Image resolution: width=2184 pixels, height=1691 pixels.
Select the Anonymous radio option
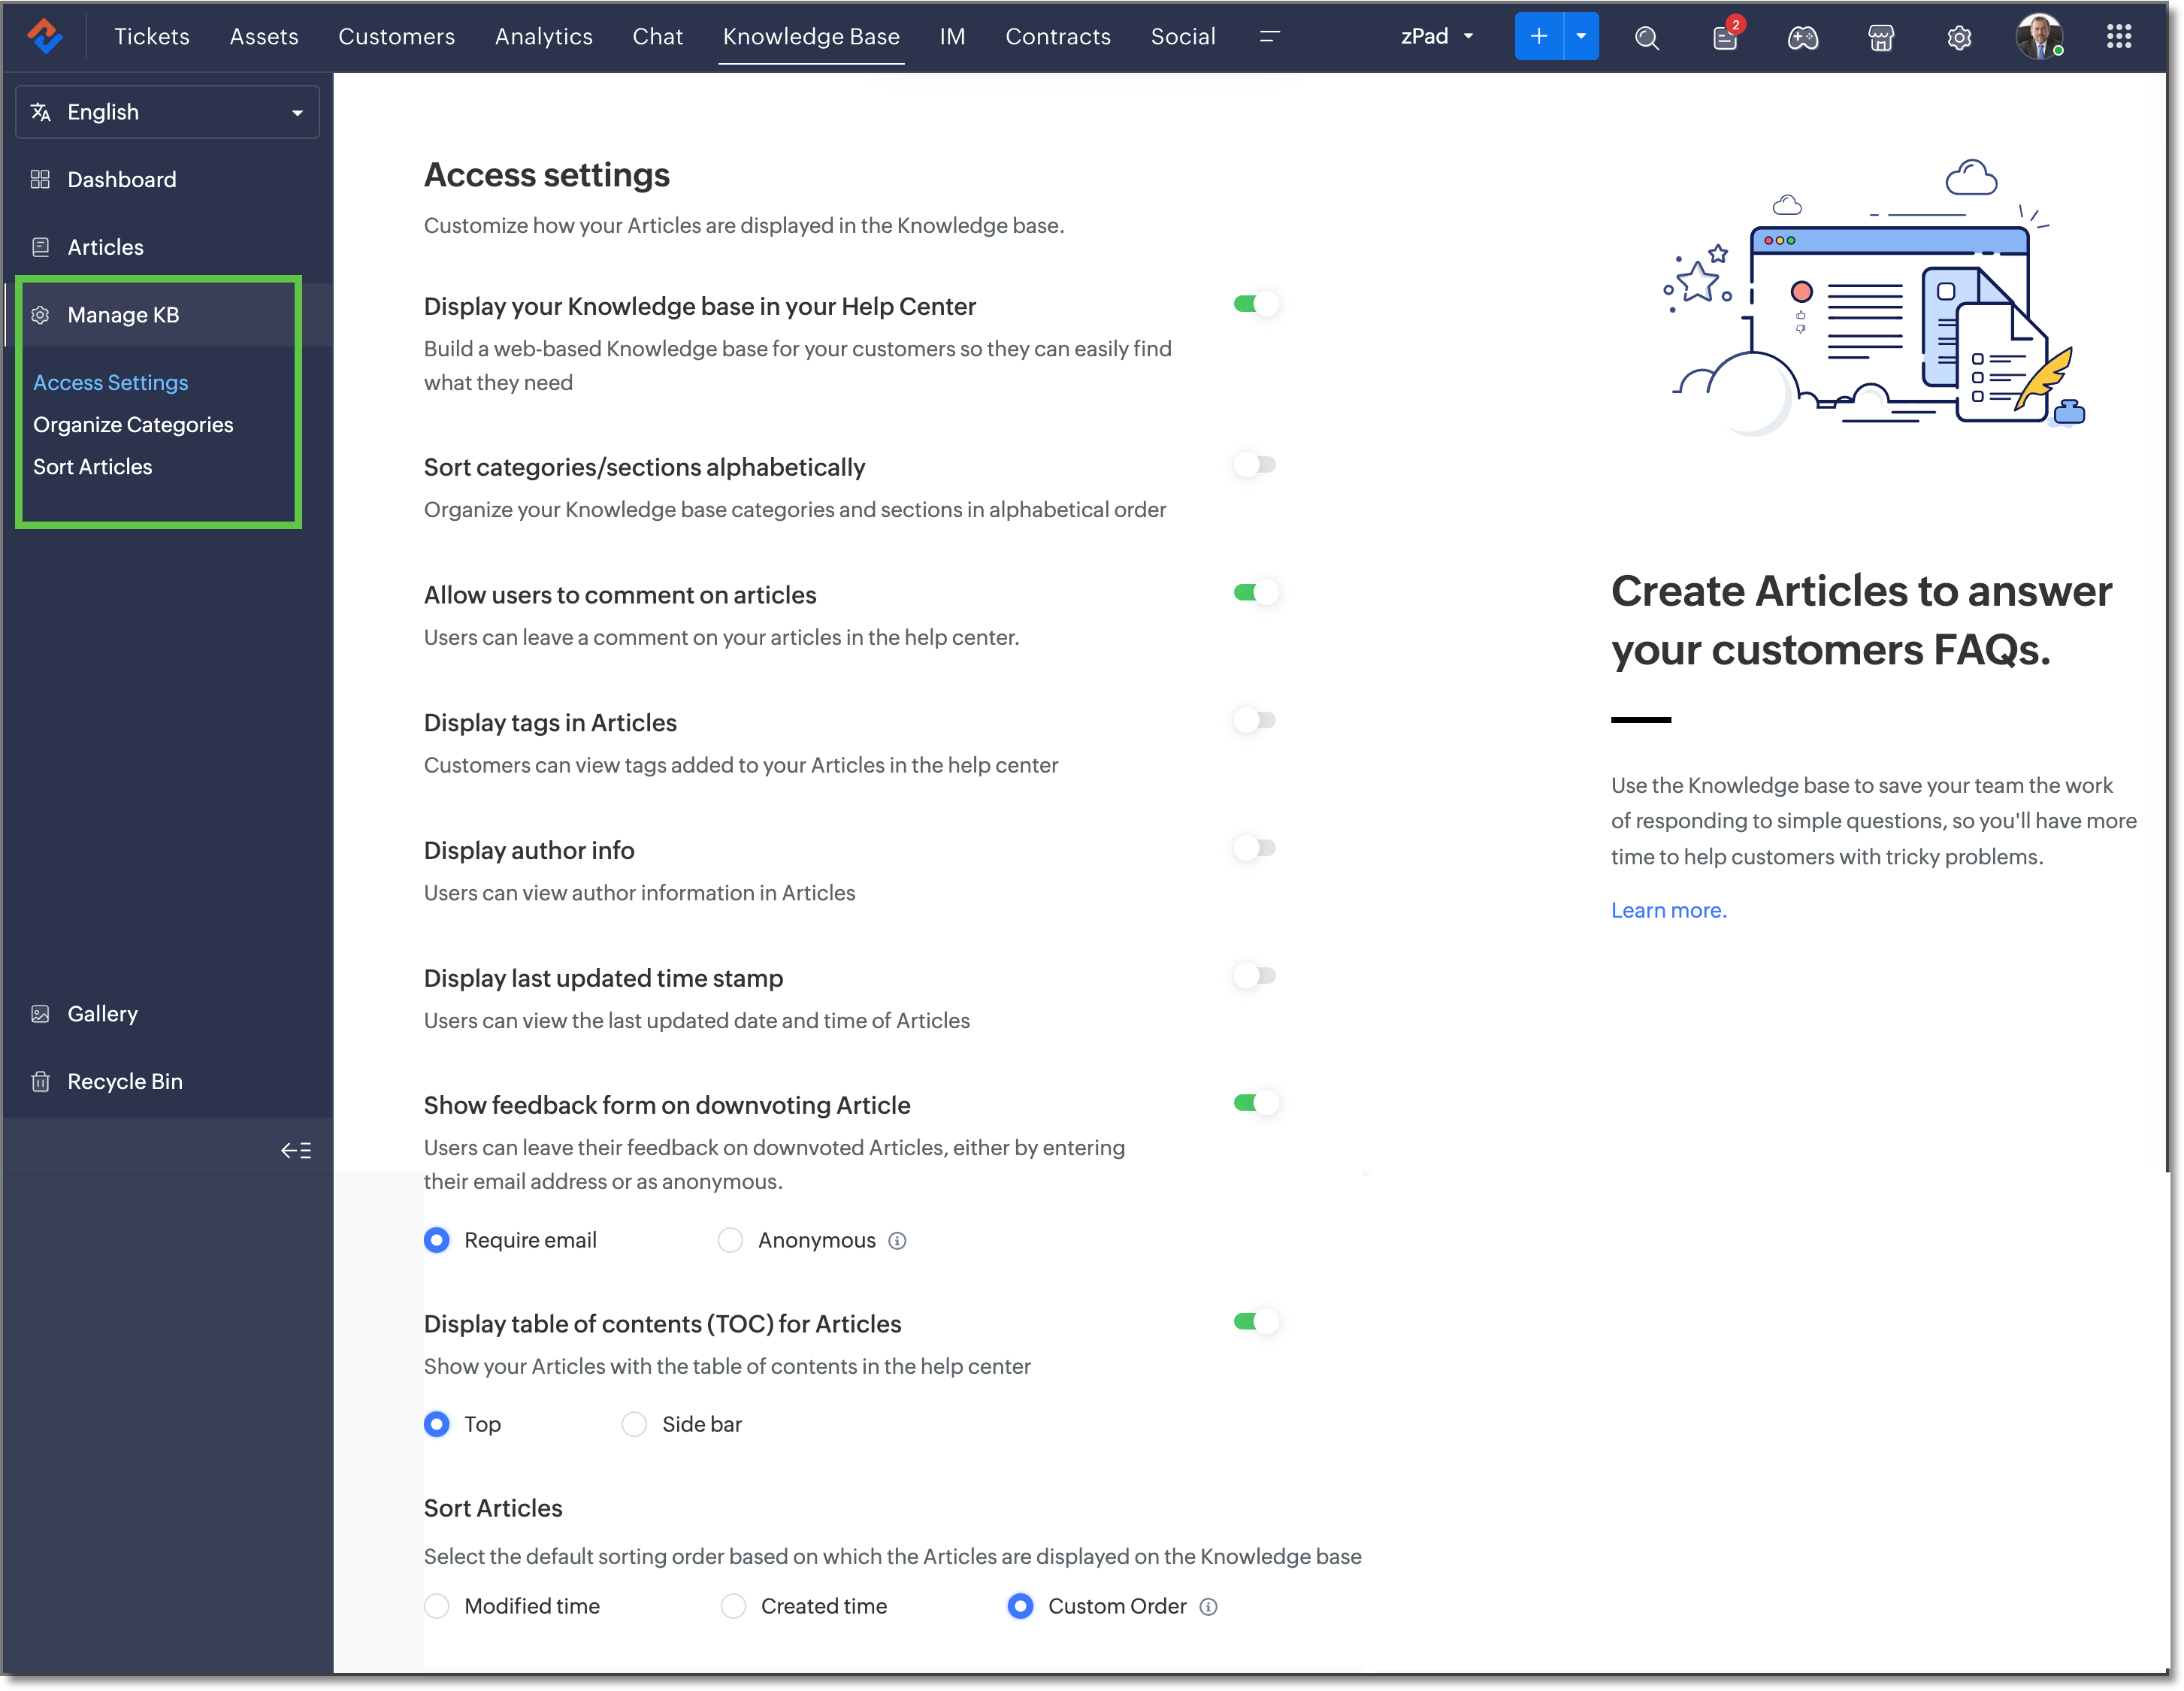[x=731, y=1241]
